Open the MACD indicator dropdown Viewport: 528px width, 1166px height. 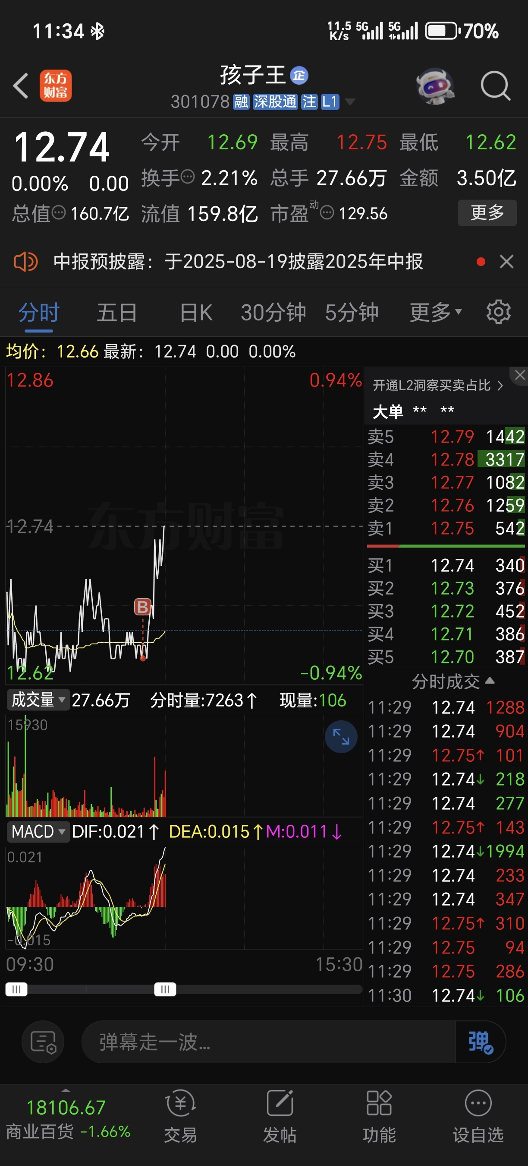coord(38,831)
